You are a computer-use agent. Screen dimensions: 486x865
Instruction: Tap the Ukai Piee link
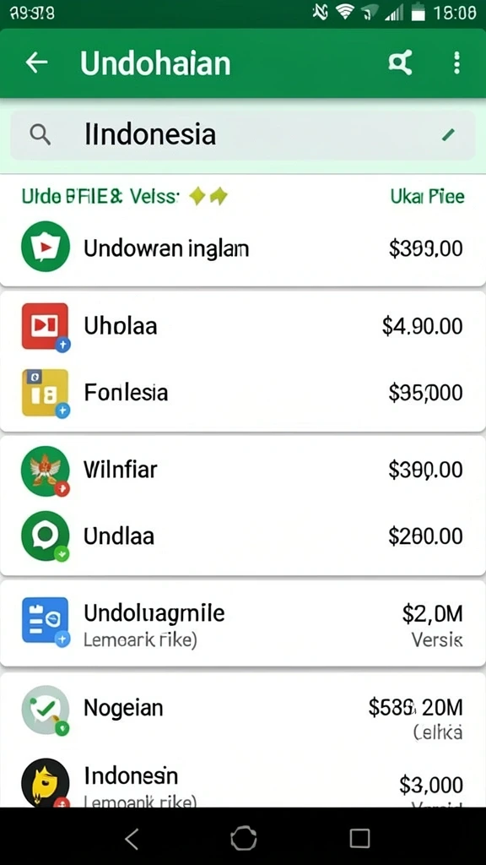pos(427,196)
